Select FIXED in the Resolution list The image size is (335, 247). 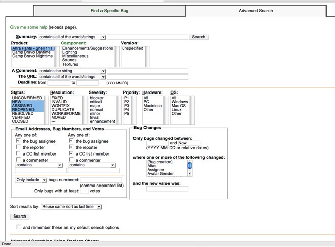(57, 98)
